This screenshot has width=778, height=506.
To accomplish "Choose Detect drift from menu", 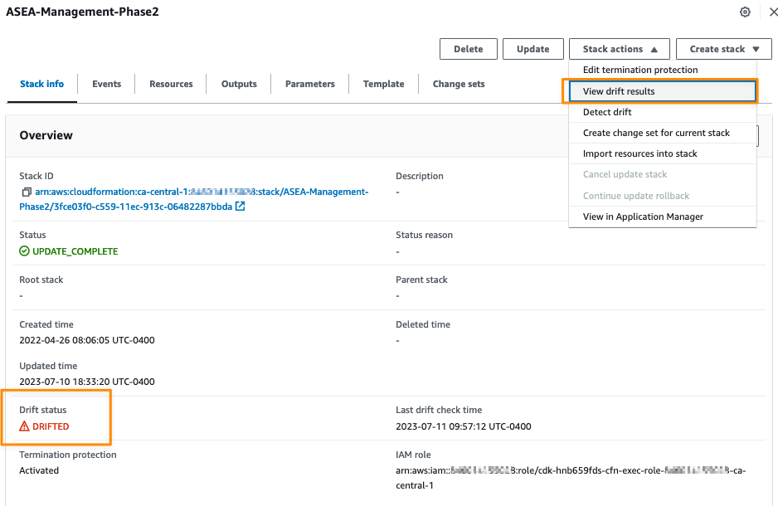I will [x=607, y=112].
